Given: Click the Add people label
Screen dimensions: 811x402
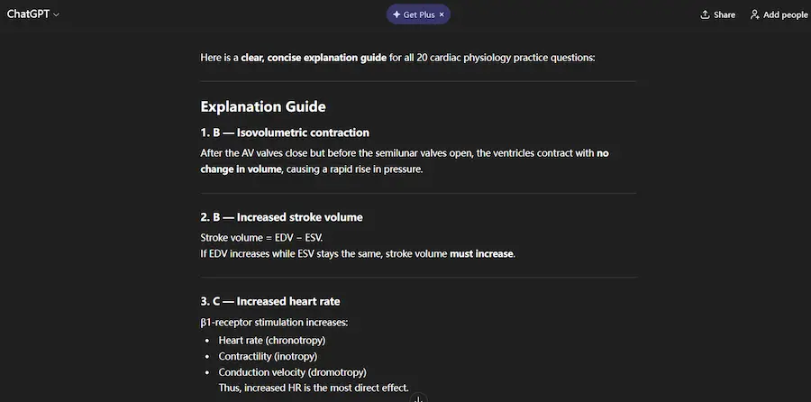Looking at the screenshot, I should pos(785,14).
